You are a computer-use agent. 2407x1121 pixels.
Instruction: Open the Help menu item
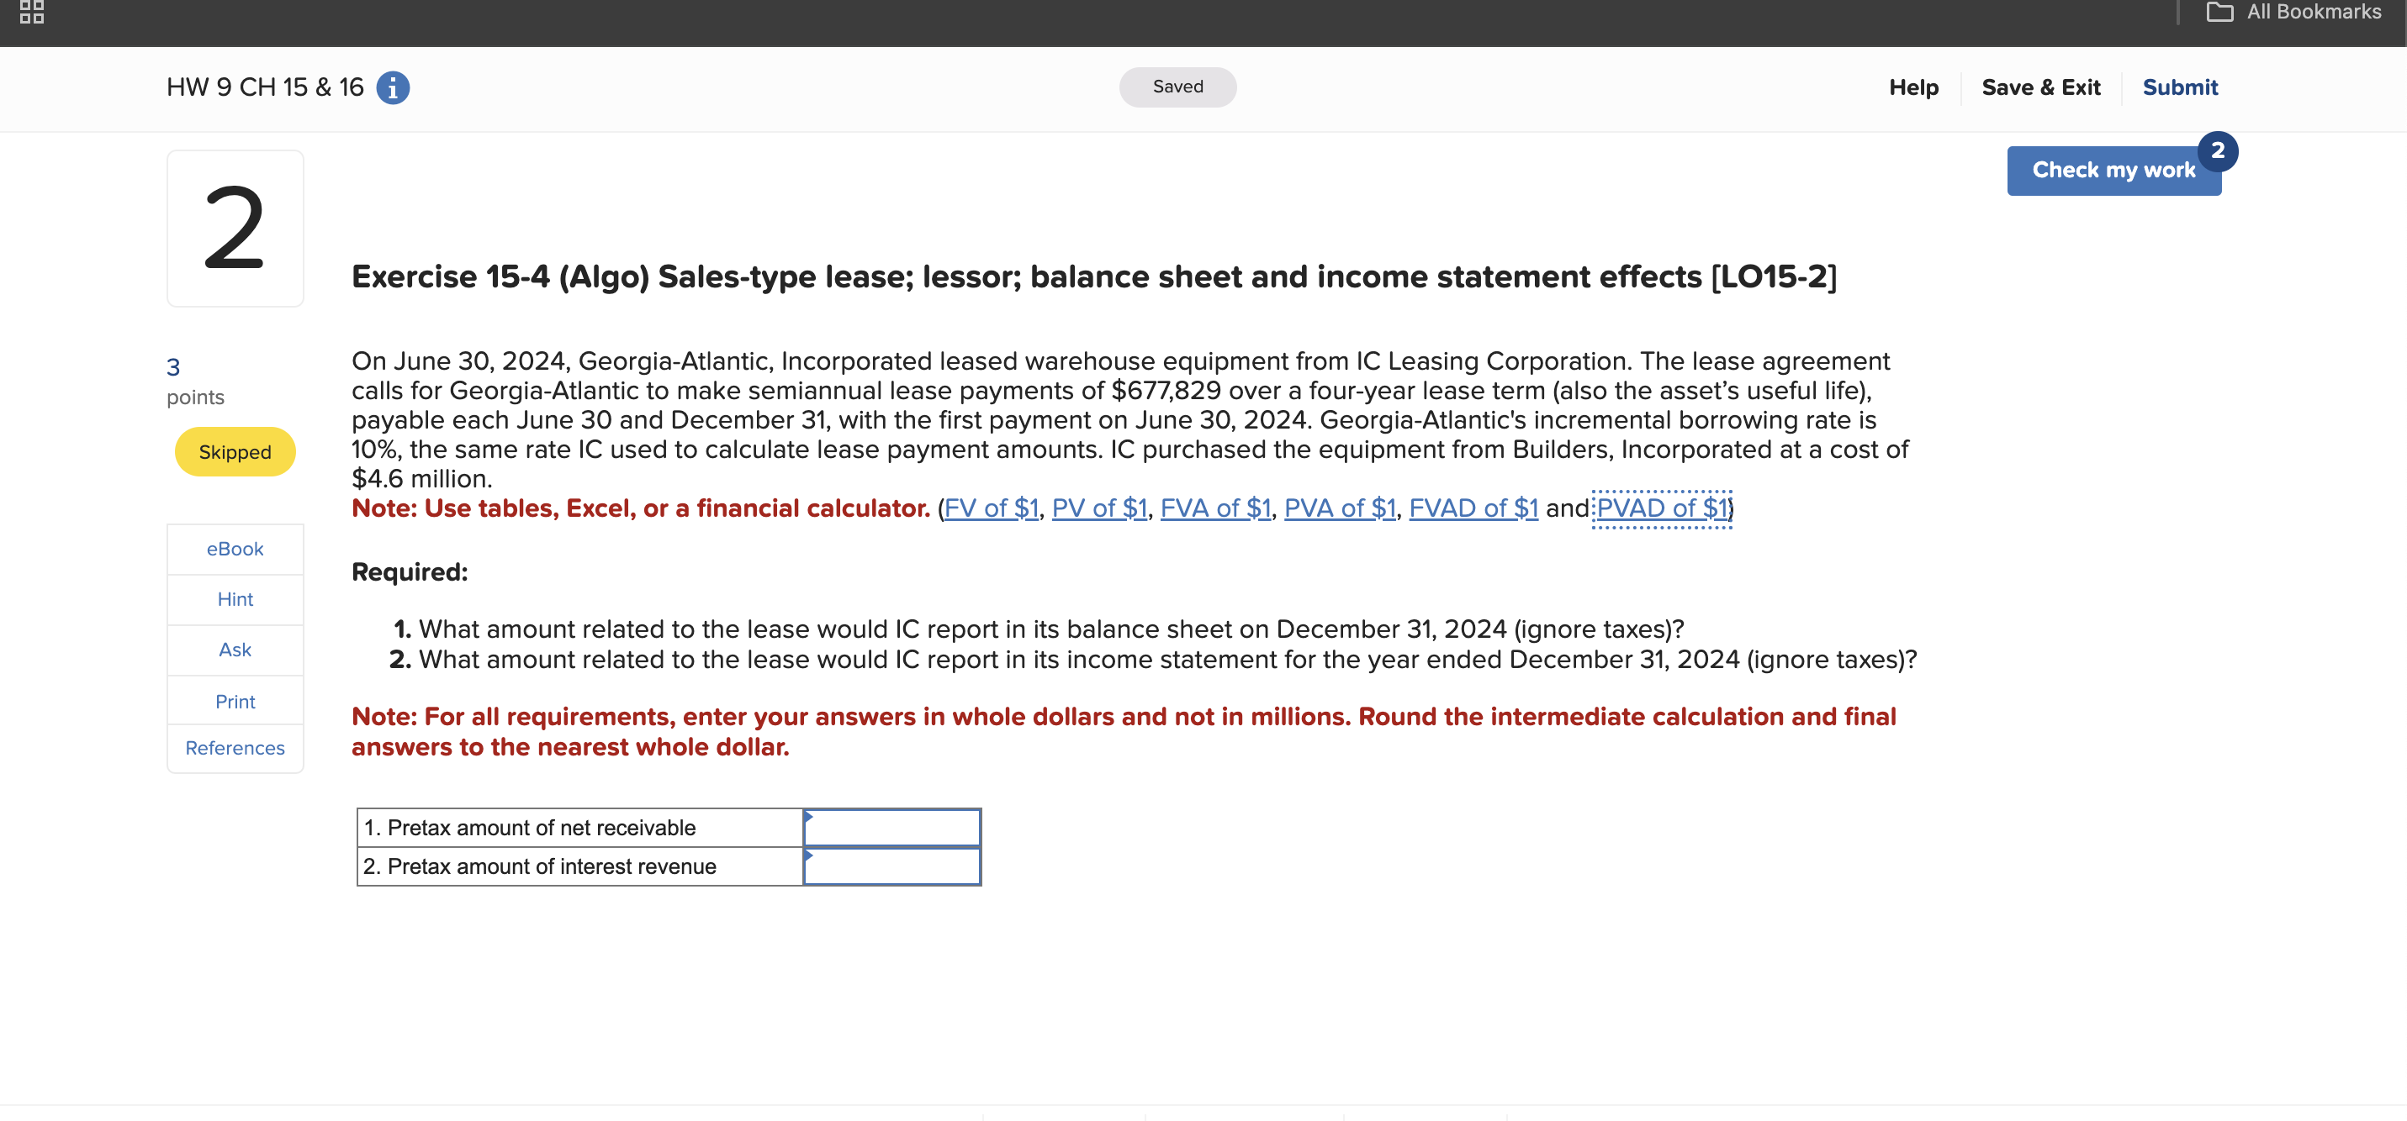(1913, 87)
